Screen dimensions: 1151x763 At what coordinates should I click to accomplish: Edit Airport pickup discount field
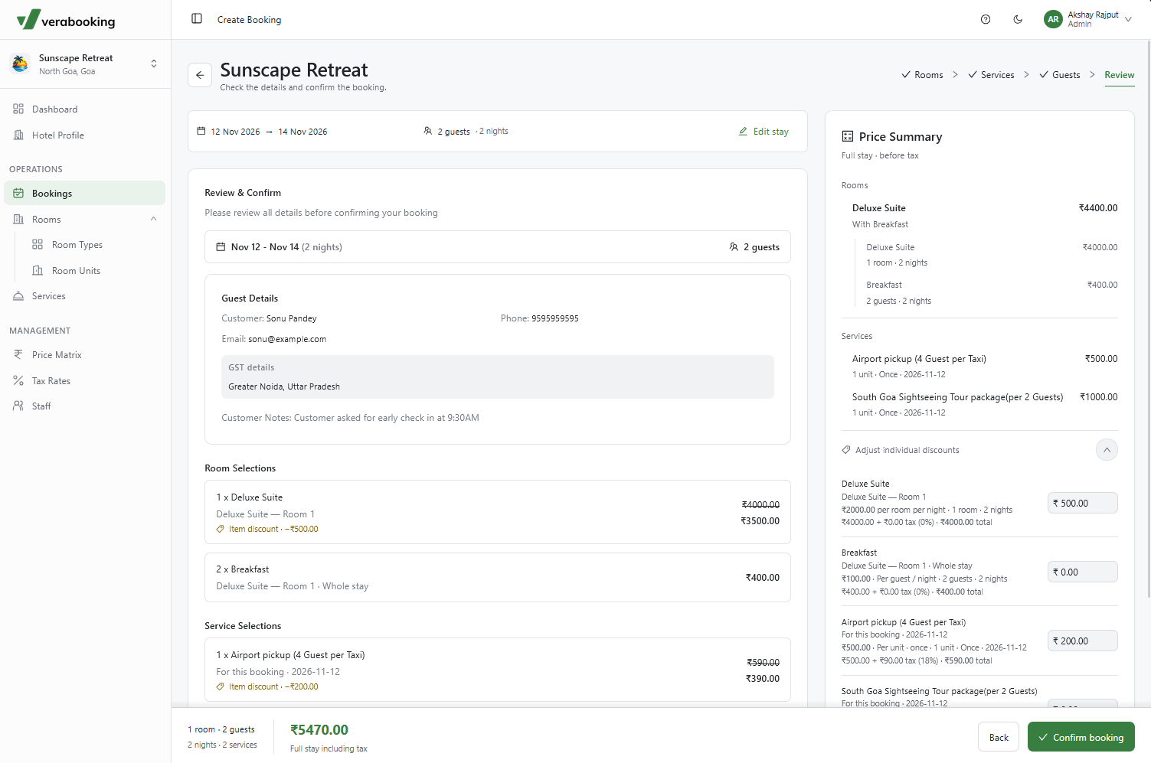pos(1083,641)
